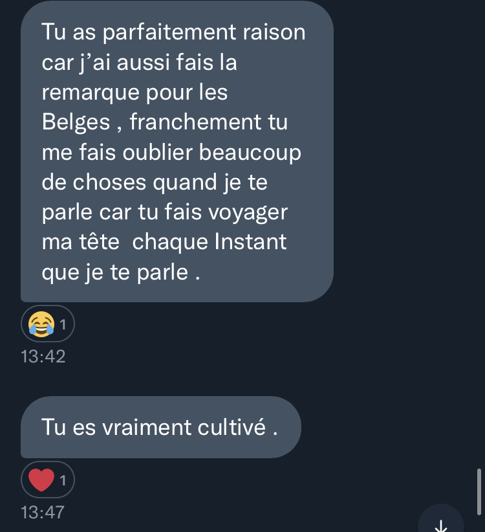Click the words 'parle car tu fais voyager'

click(165, 213)
